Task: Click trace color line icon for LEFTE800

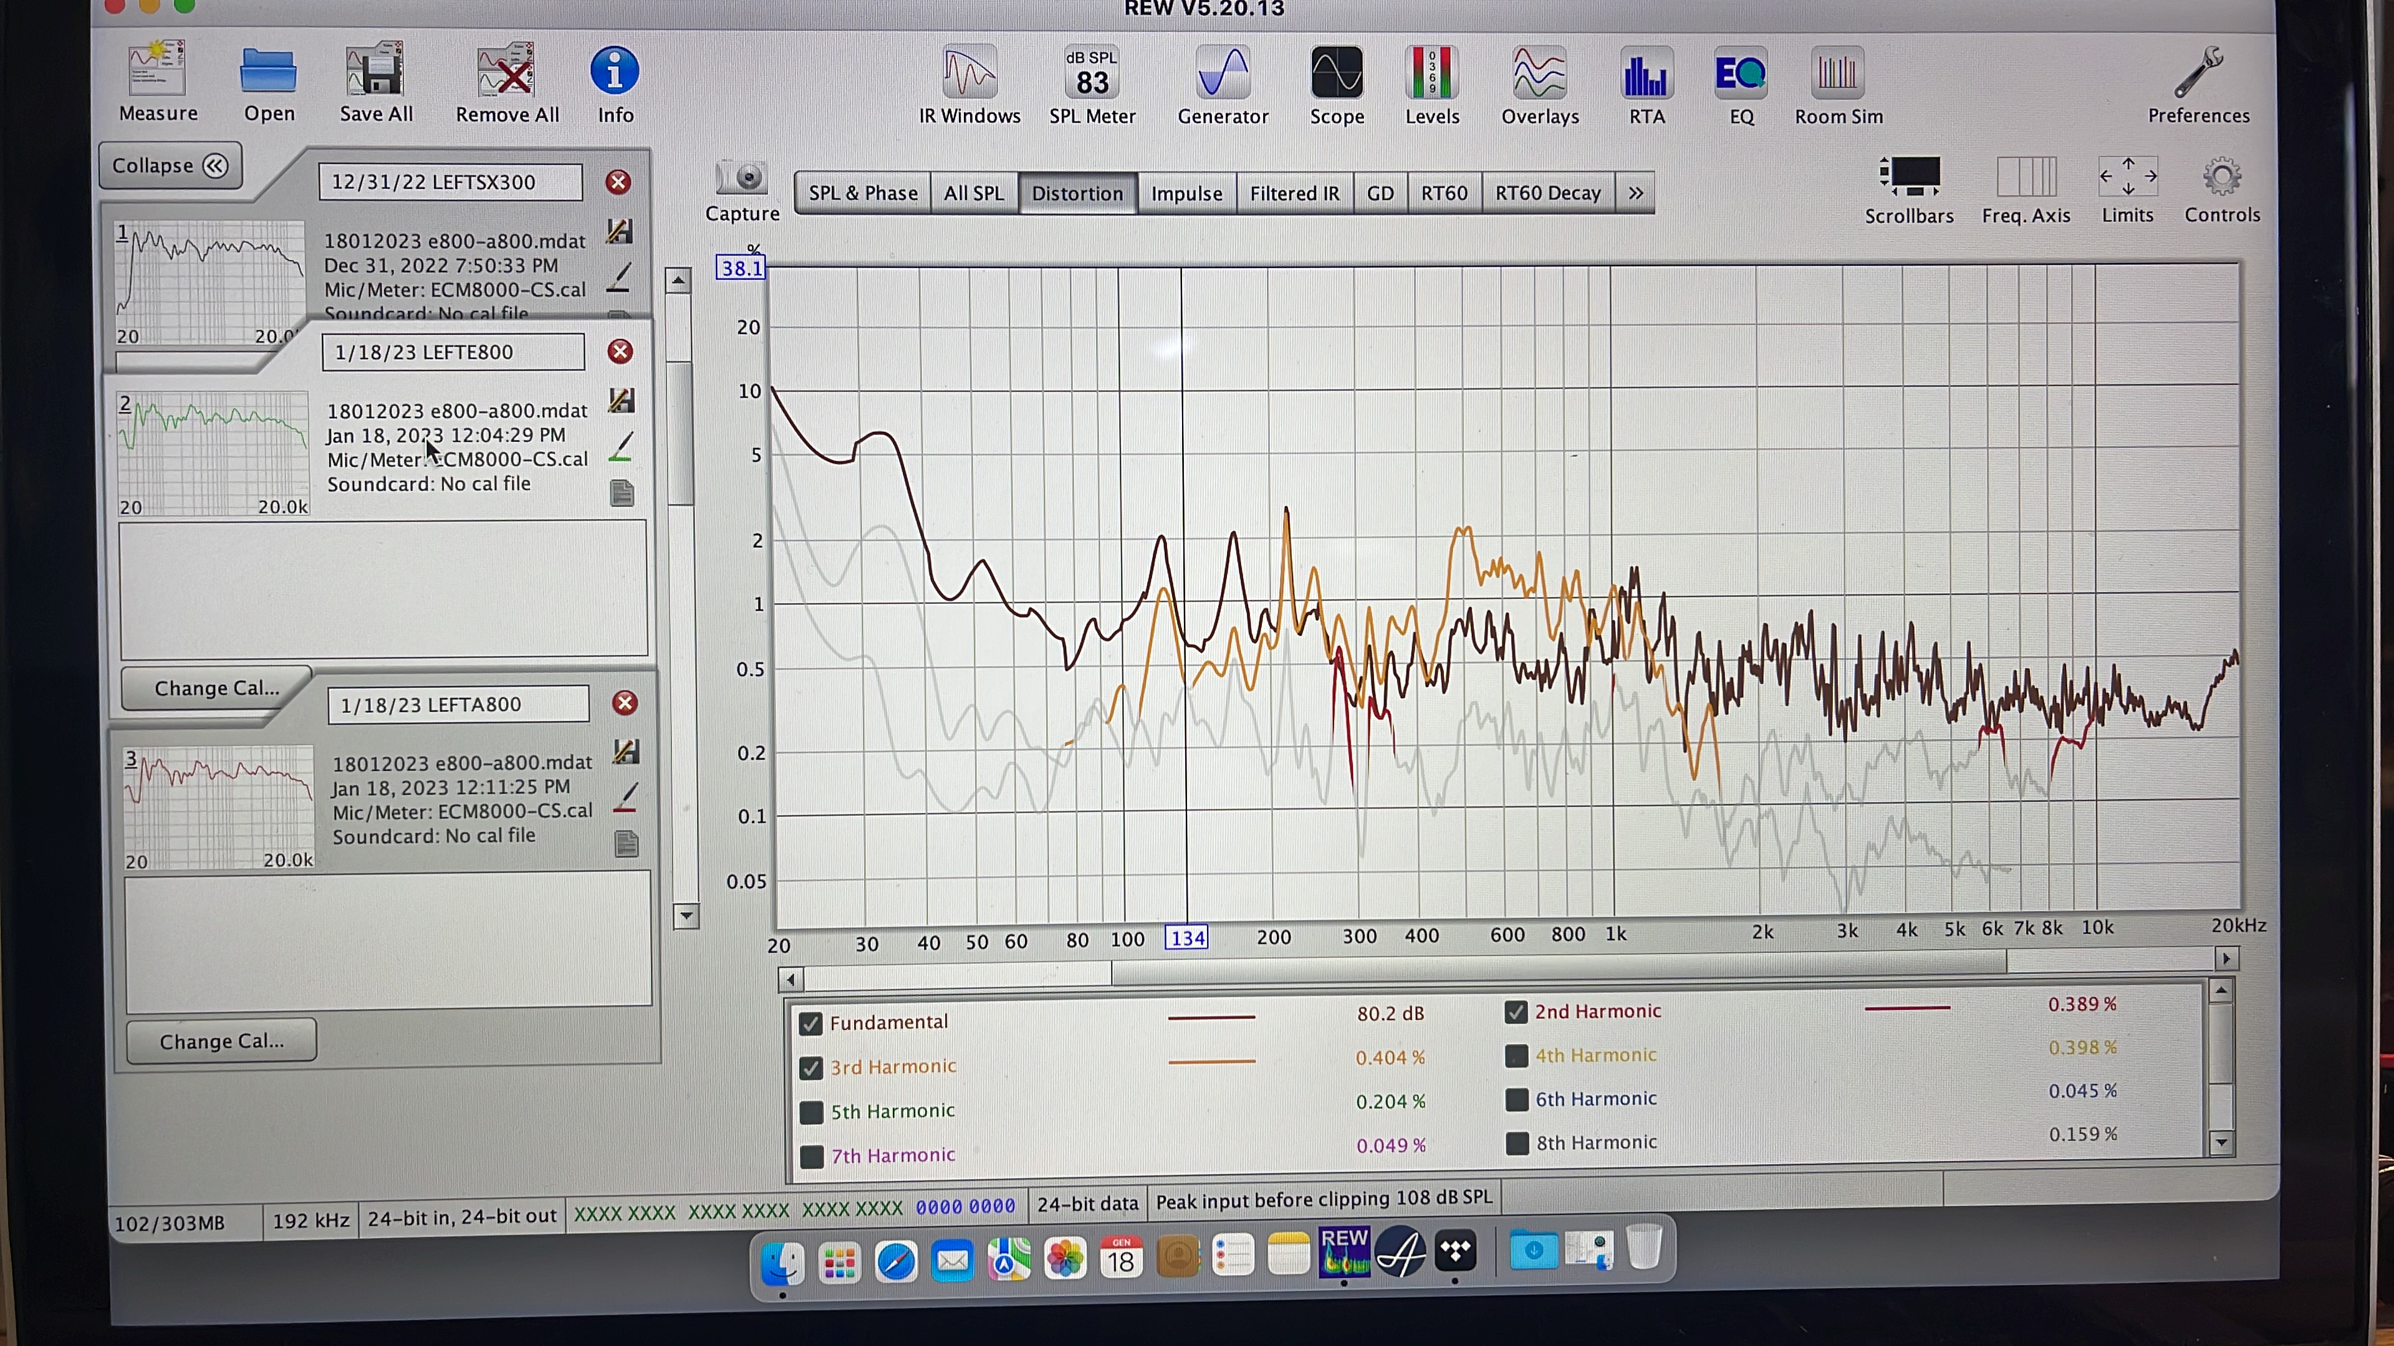Action: pos(621,447)
